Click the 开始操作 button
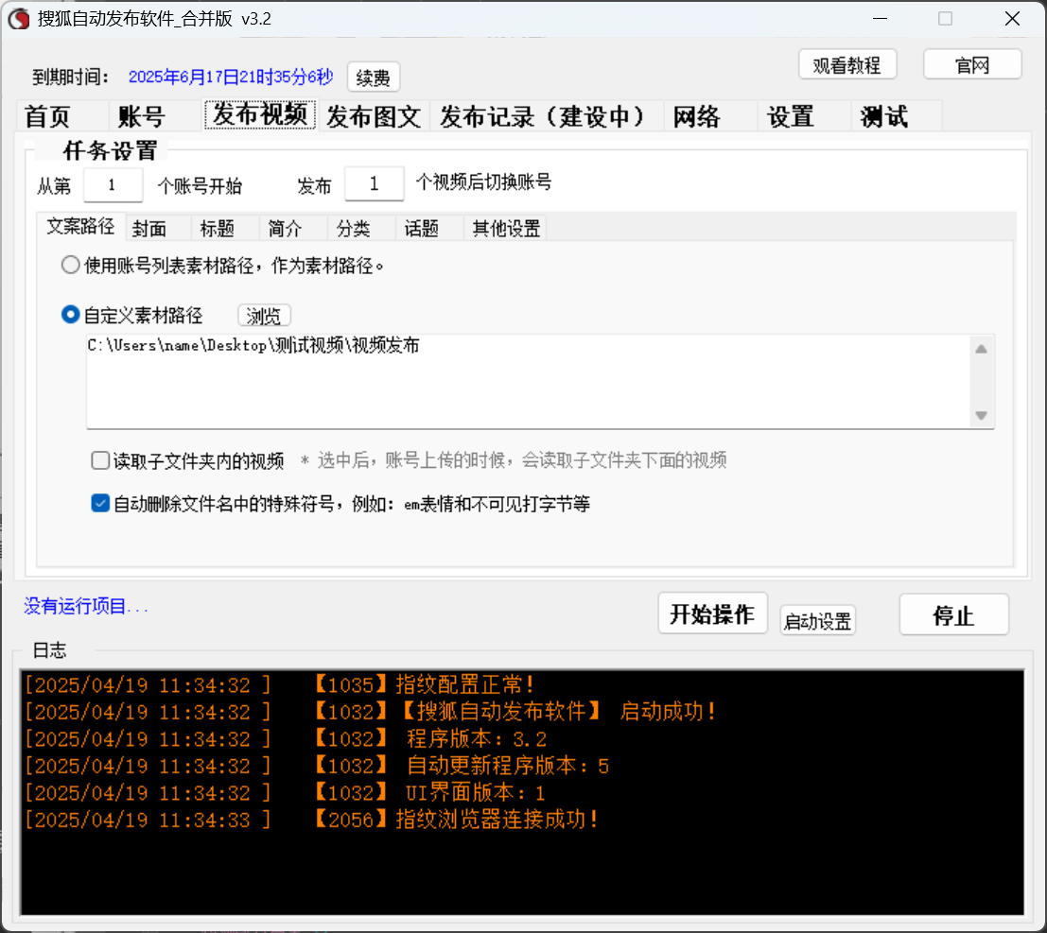The width and height of the screenshot is (1047, 933). (712, 614)
